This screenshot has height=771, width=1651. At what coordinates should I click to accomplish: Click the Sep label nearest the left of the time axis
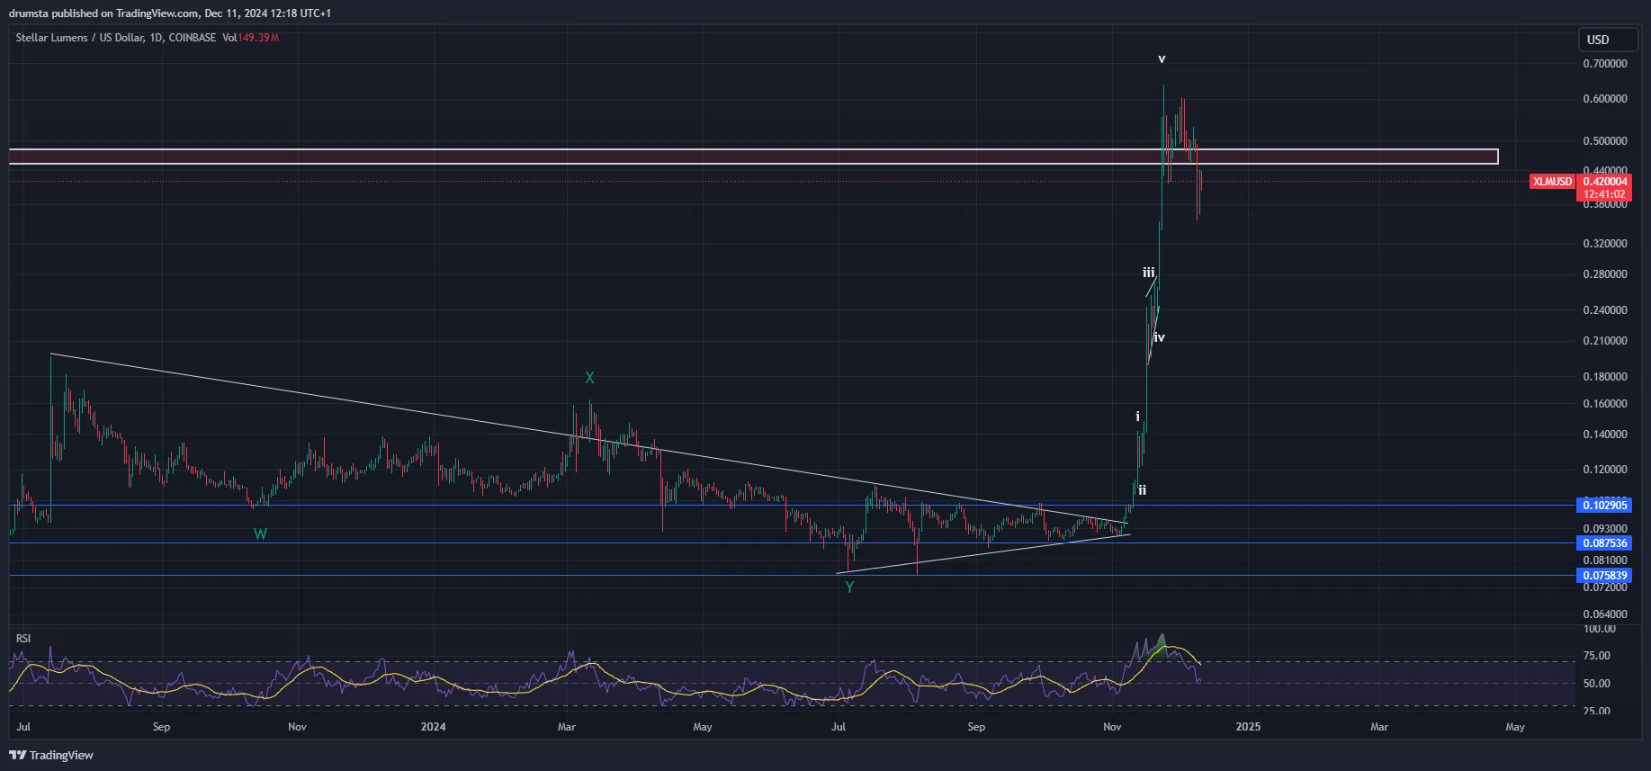click(161, 727)
